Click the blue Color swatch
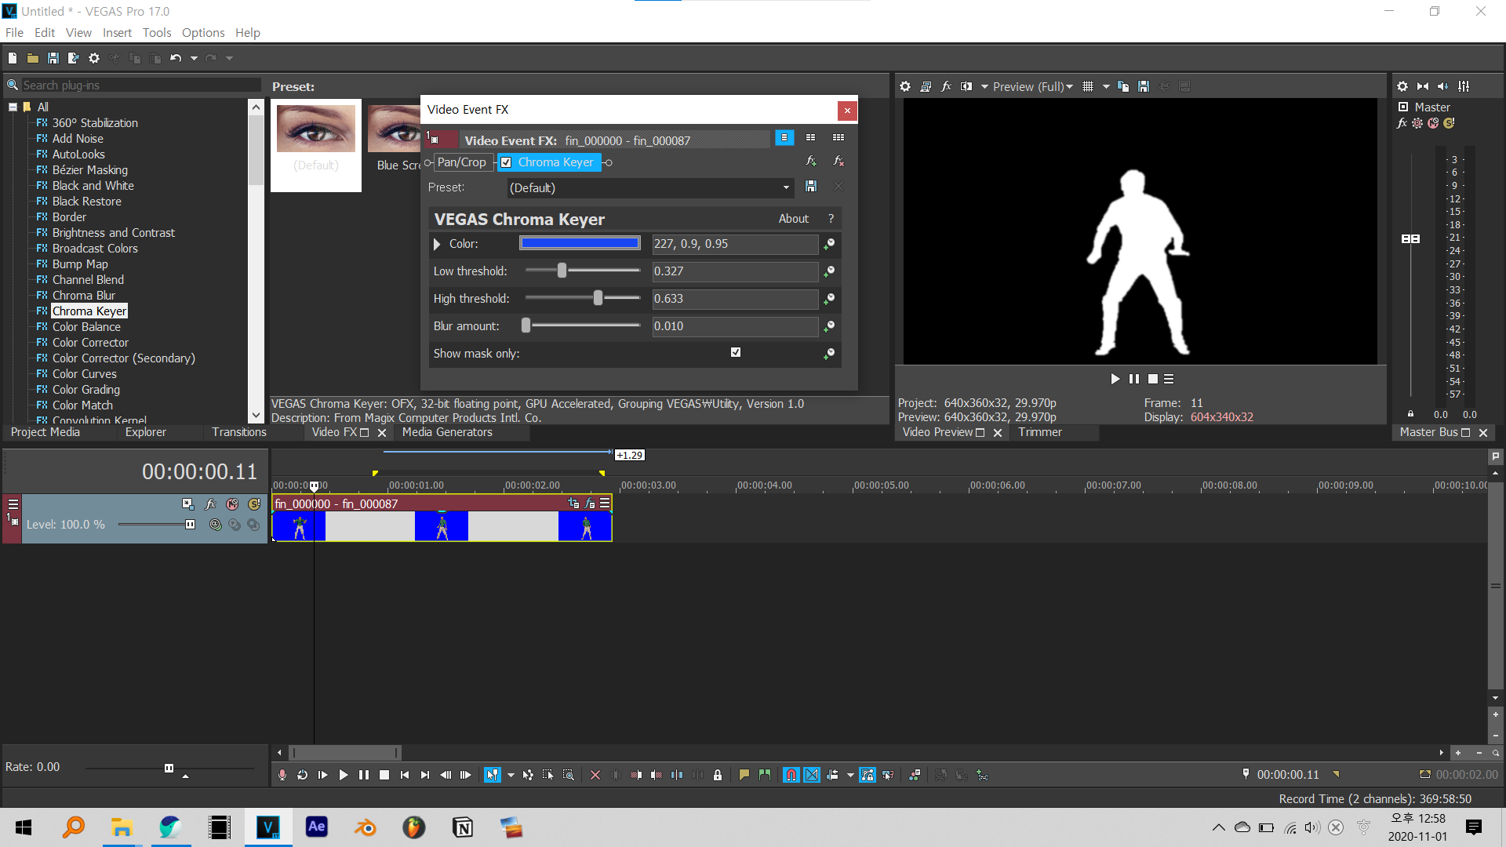This screenshot has width=1506, height=847. [x=580, y=243]
